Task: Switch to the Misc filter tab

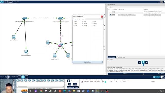Action: [83, 19]
